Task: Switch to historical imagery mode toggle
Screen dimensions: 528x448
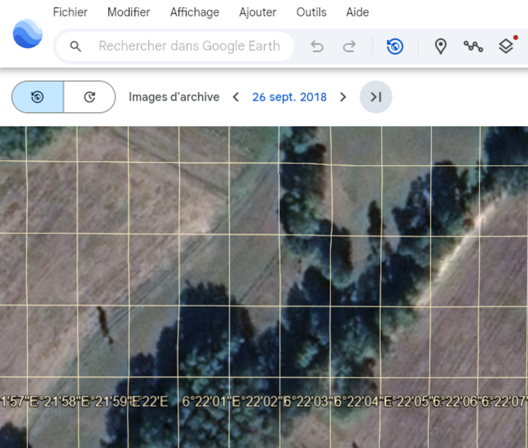Action: pos(38,97)
